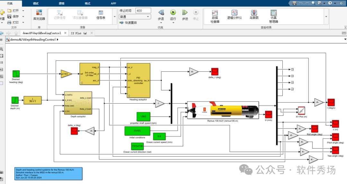Switch to the 仿真 ribbon tab
The image size is (347, 184).
(x=10, y=3)
